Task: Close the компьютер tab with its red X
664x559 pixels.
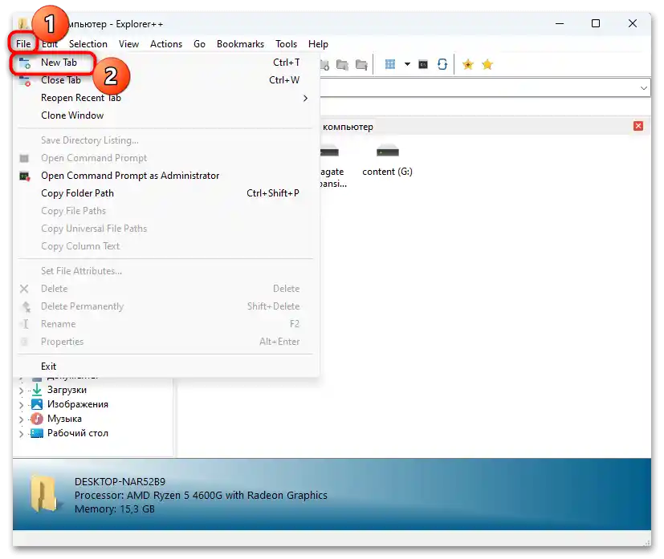Action: 638,126
